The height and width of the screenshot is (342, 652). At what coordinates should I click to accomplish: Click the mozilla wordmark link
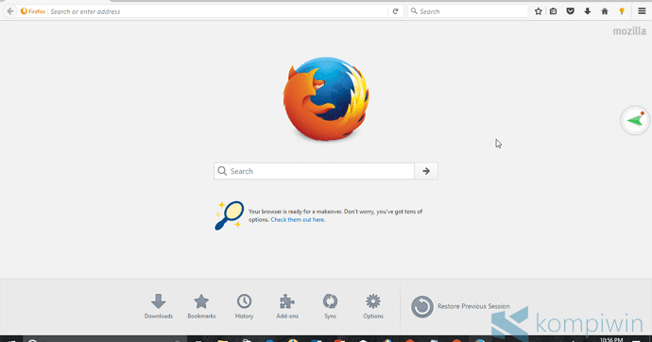tap(629, 31)
